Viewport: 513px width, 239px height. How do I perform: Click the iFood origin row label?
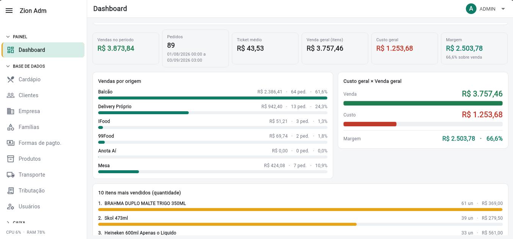coord(104,121)
